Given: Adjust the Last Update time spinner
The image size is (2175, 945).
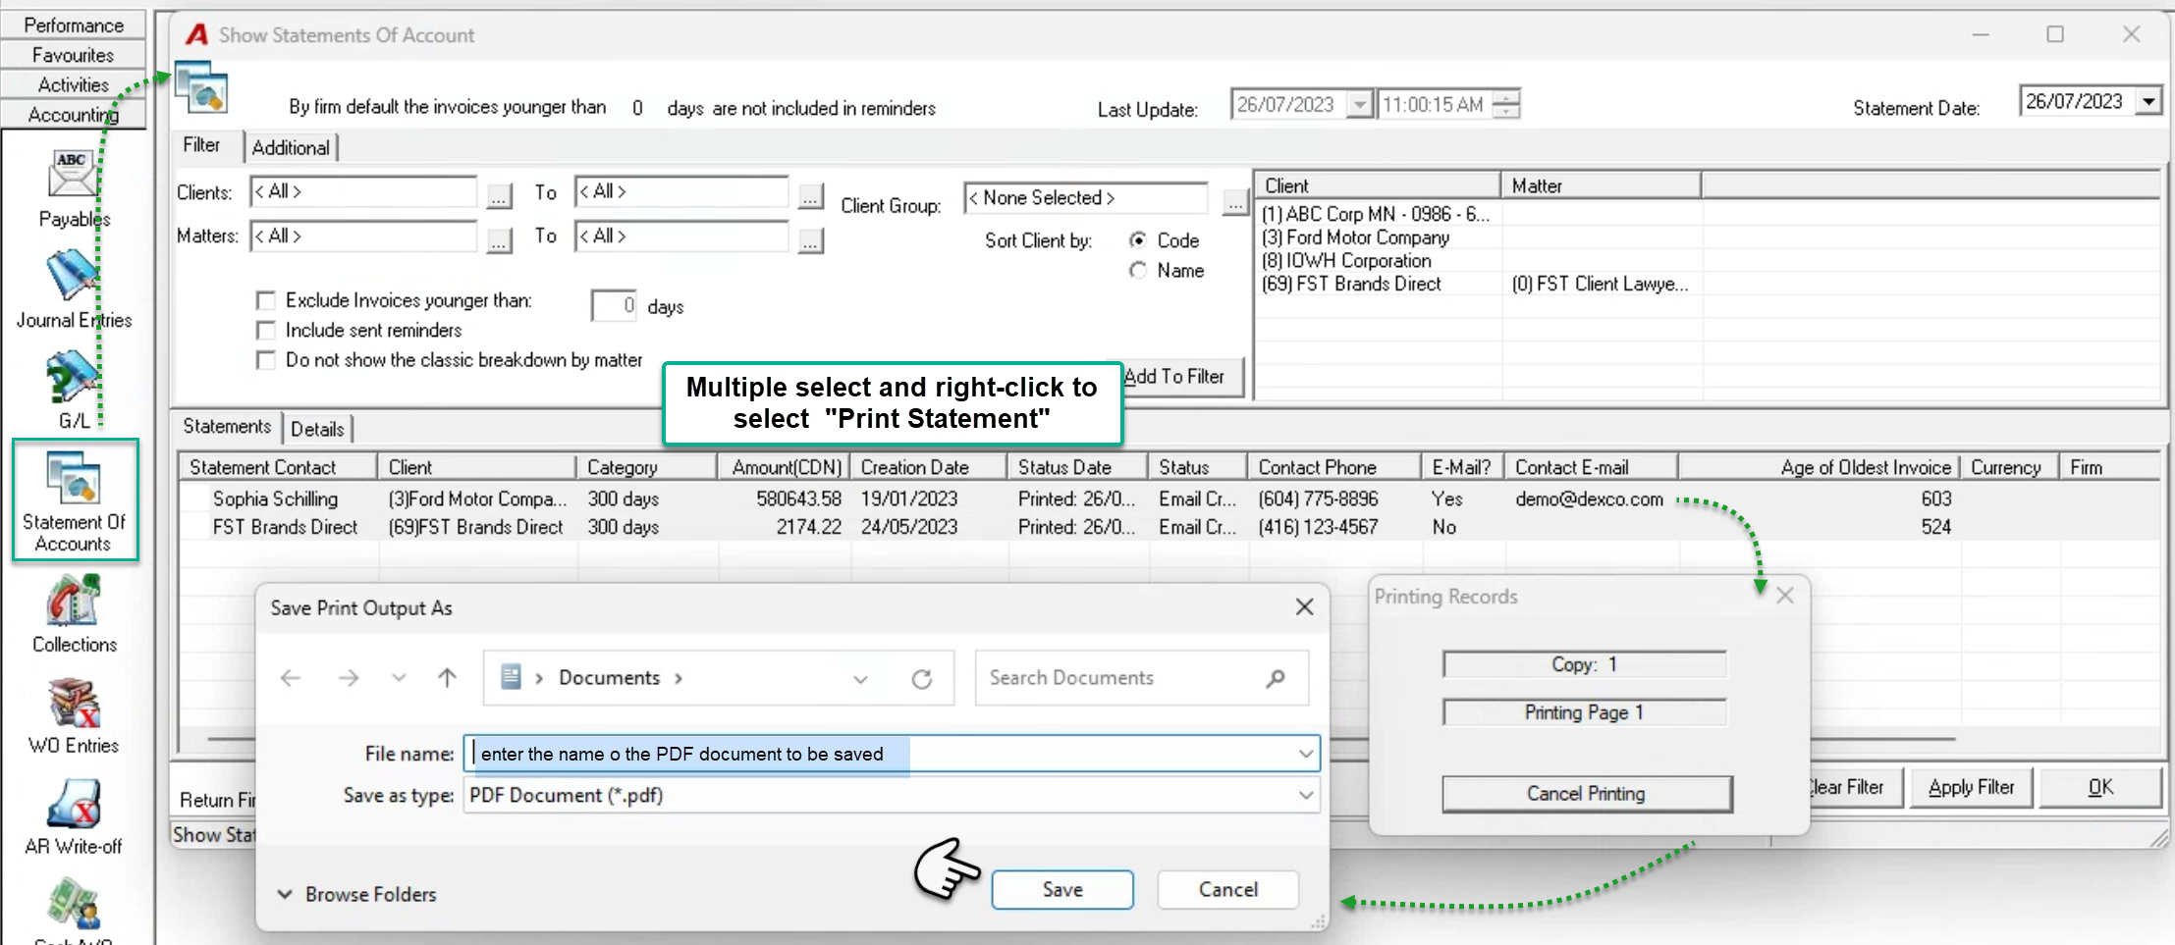Looking at the screenshot, I should click(x=1505, y=104).
